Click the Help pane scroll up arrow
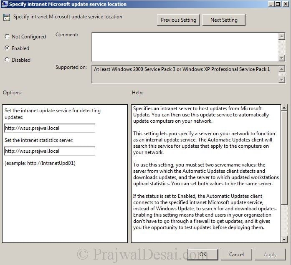291x265 pixels. (284, 108)
